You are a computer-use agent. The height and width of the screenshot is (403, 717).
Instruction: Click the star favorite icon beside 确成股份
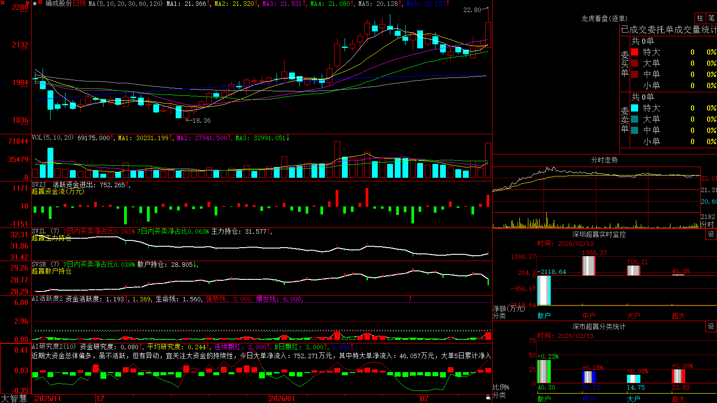click(35, 4)
